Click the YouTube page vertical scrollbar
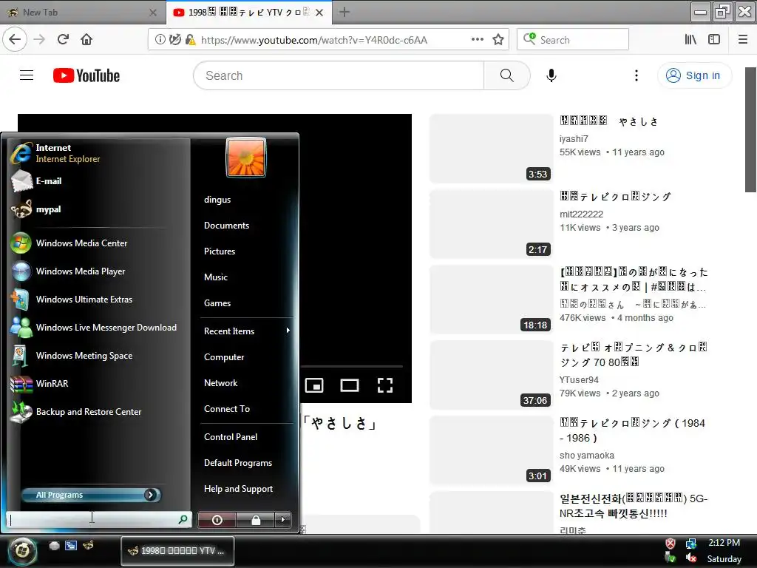This screenshot has height=568, width=757. [751, 129]
